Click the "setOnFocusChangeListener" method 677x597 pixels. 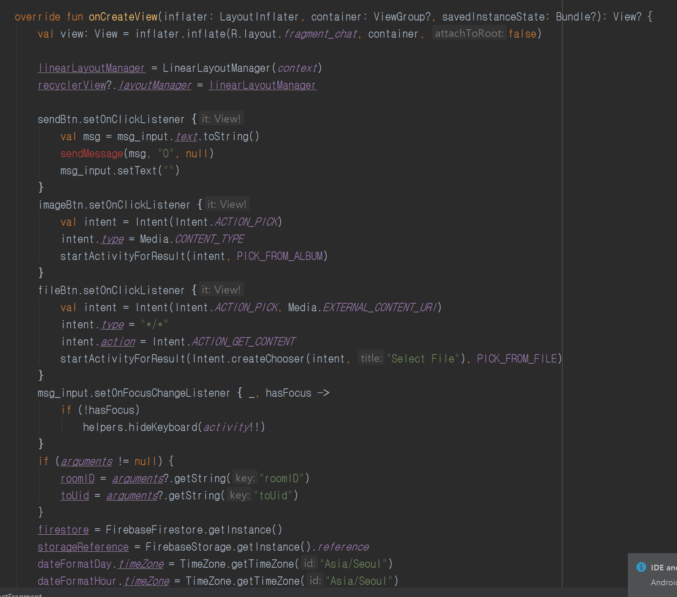[162, 393]
